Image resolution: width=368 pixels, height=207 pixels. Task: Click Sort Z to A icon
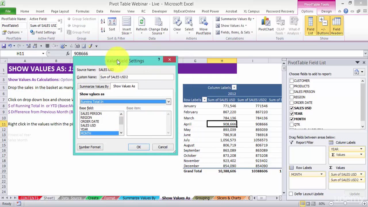[103, 30]
